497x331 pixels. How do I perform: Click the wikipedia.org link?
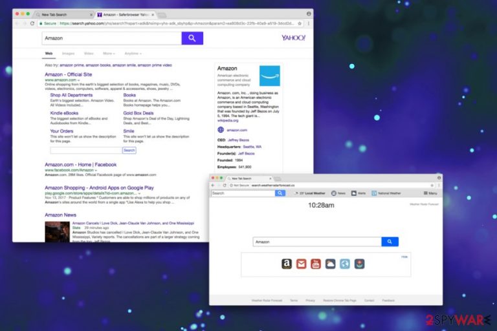tap(228, 120)
